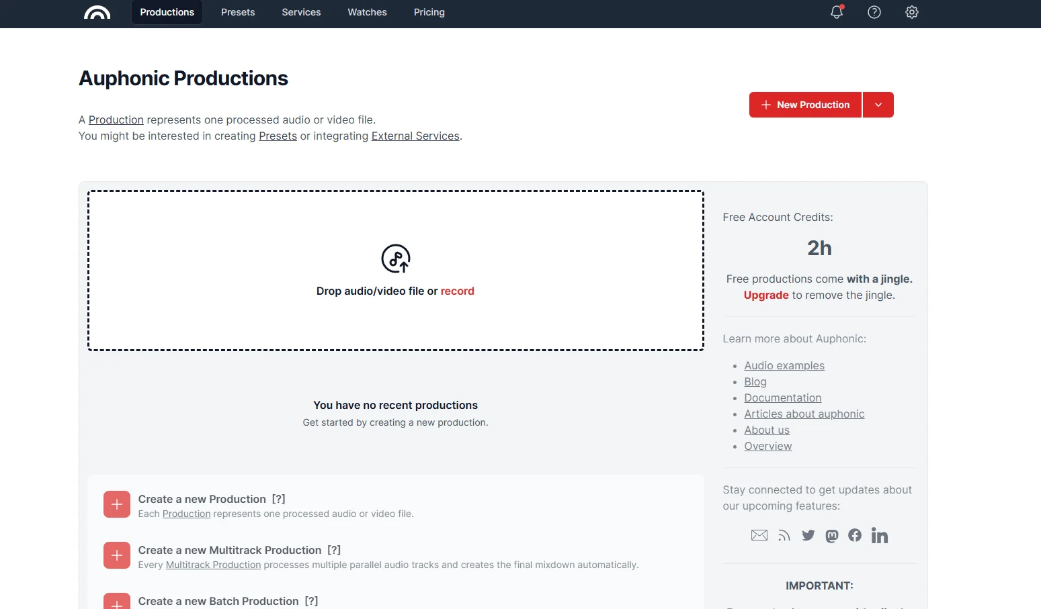Open the help question mark icon
The image size is (1041, 609).
tap(874, 12)
